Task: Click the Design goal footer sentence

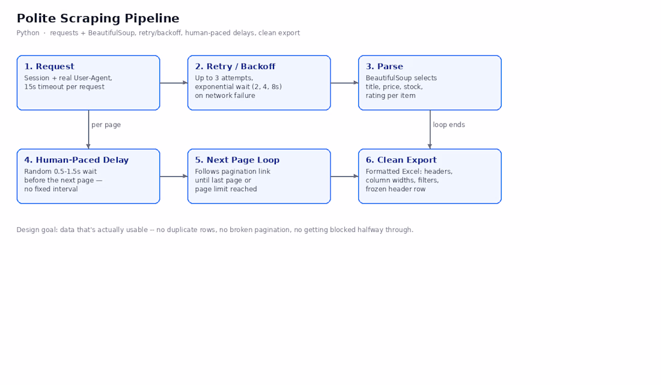Action: pyautogui.click(x=215, y=230)
